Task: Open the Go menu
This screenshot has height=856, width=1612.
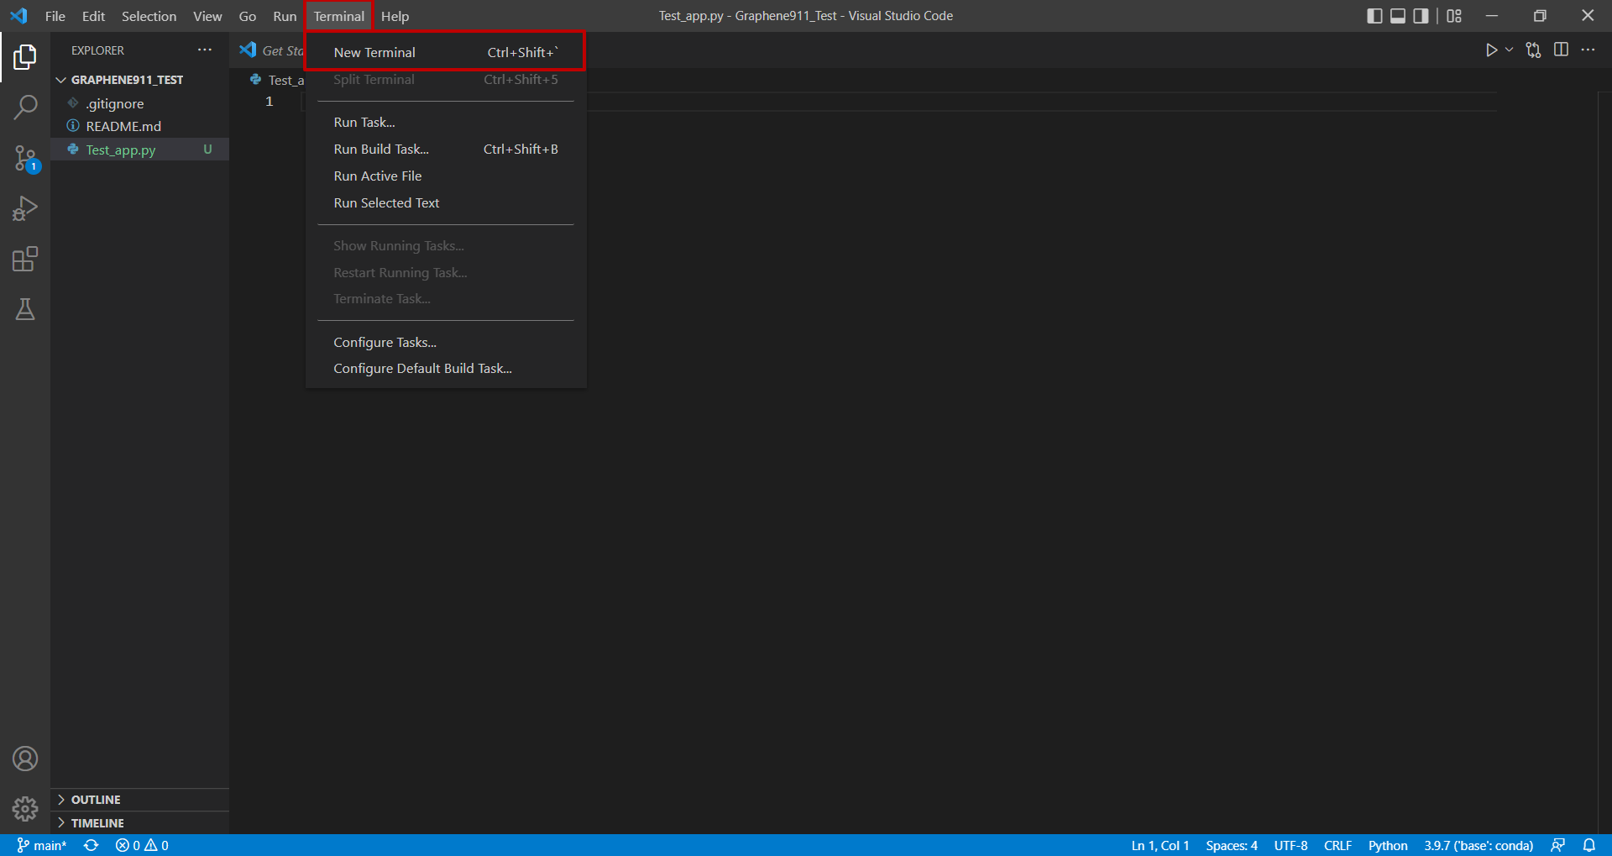Action: point(248,16)
